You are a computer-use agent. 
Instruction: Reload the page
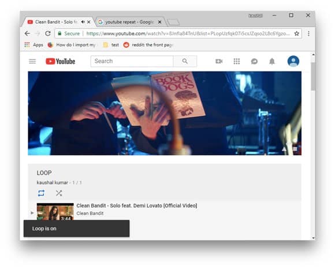(x=48, y=33)
